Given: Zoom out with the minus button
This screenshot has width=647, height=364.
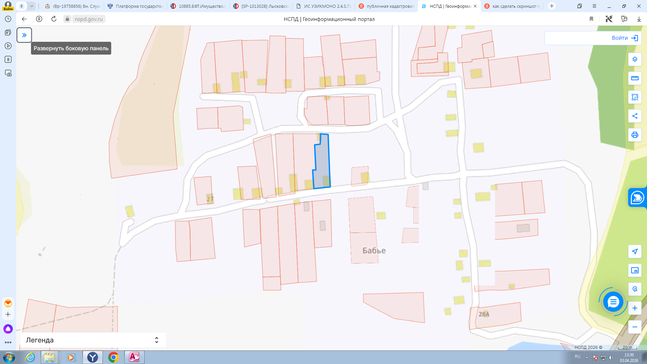Looking at the screenshot, I should [x=635, y=327].
